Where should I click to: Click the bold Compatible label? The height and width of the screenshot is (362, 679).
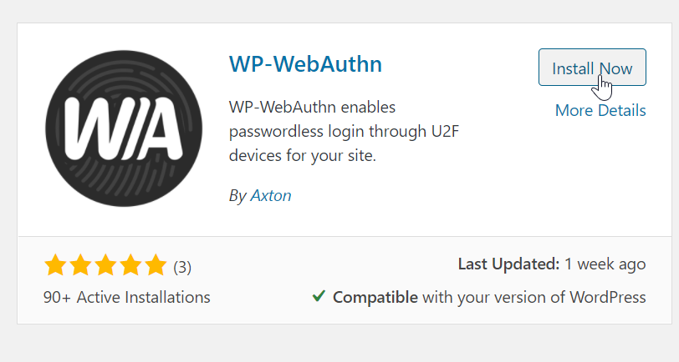(x=375, y=297)
